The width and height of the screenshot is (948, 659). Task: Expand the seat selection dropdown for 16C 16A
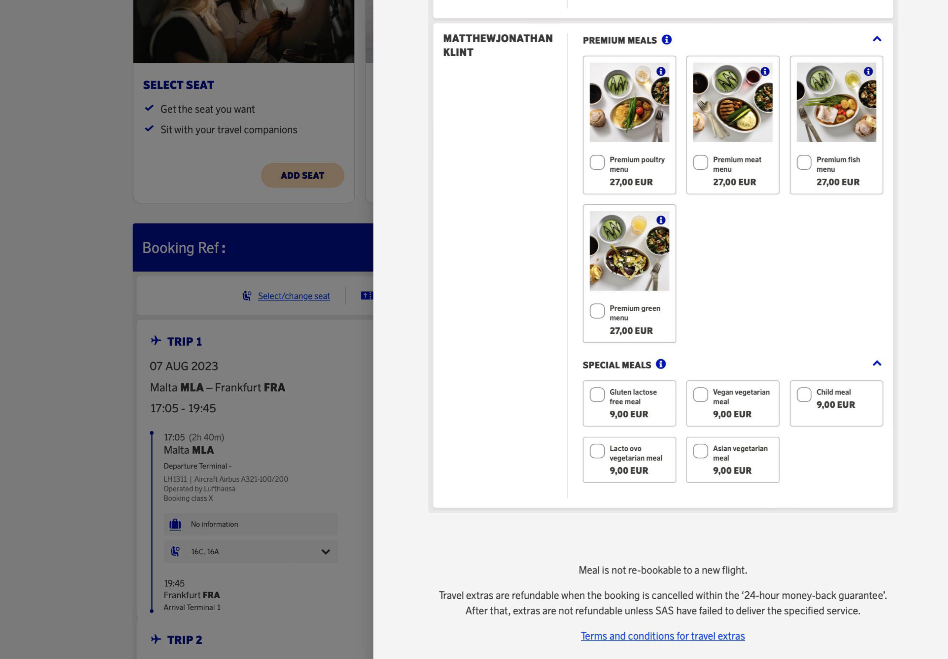(x=326, y=552)
